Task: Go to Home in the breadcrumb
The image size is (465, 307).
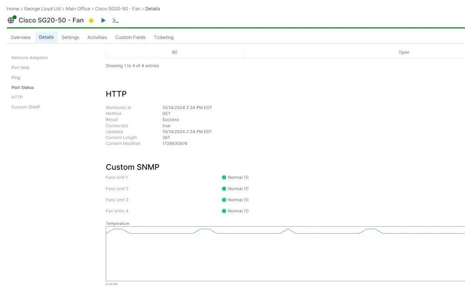Action: tap(13, 9)
